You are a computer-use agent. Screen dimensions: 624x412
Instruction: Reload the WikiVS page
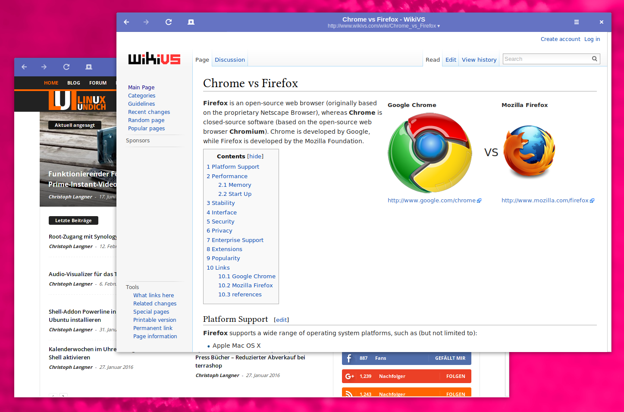(169, 22)
